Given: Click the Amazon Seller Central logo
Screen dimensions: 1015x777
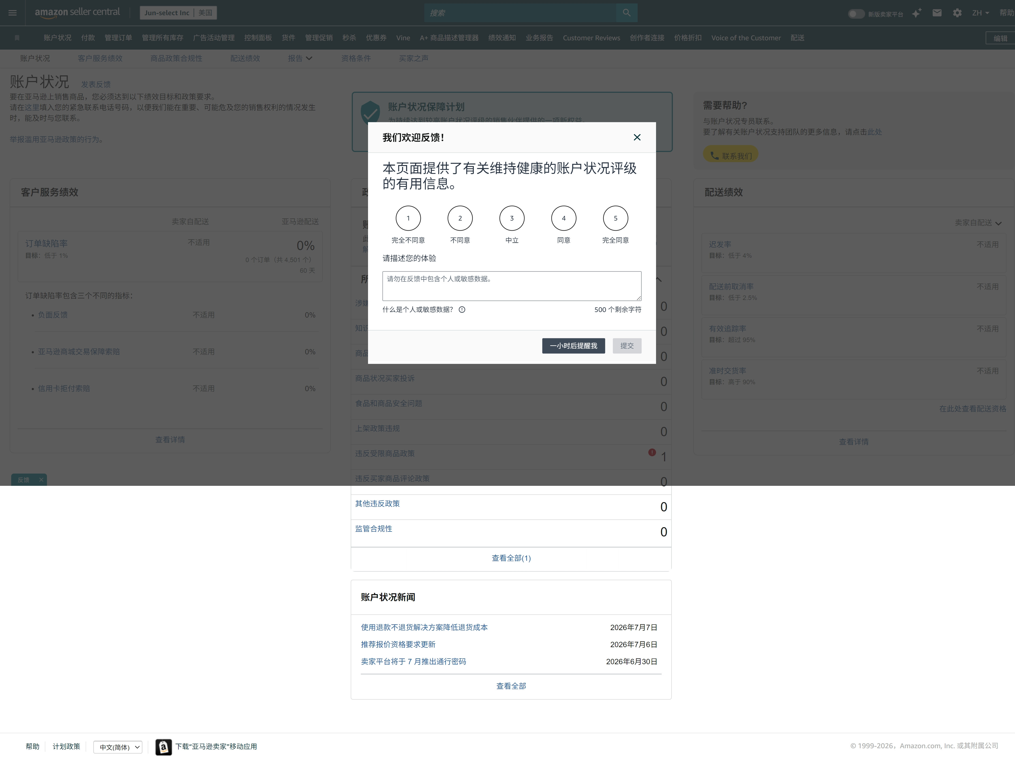Looking at the screenshot, I should [77, 13].
